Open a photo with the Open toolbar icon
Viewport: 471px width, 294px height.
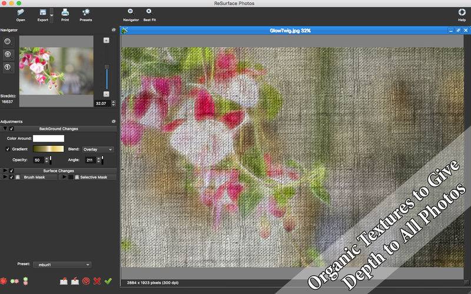[x=21, y=12]
